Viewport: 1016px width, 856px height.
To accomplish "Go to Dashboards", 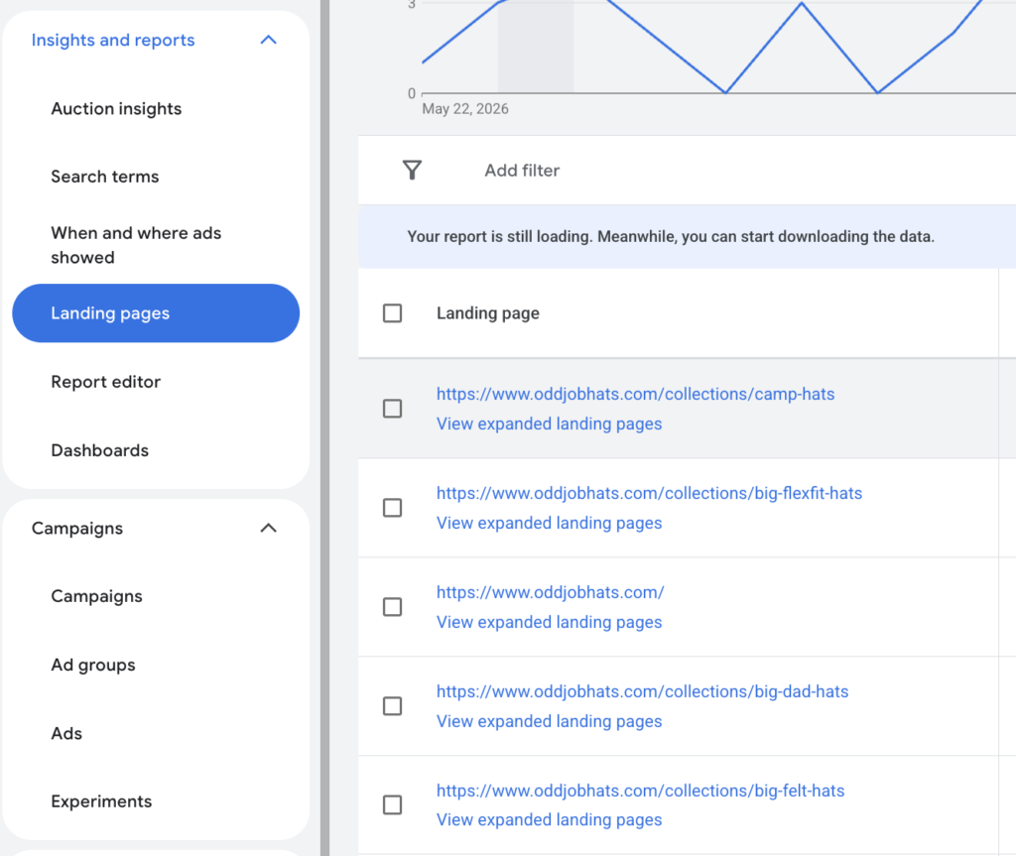I will point(100,450).
